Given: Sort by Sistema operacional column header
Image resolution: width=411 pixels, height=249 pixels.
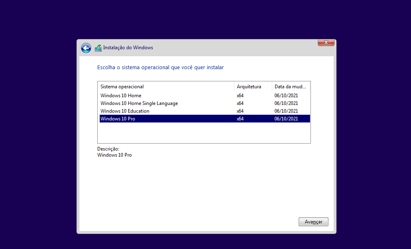Looking at the screenshot, I should click(166, 87).
